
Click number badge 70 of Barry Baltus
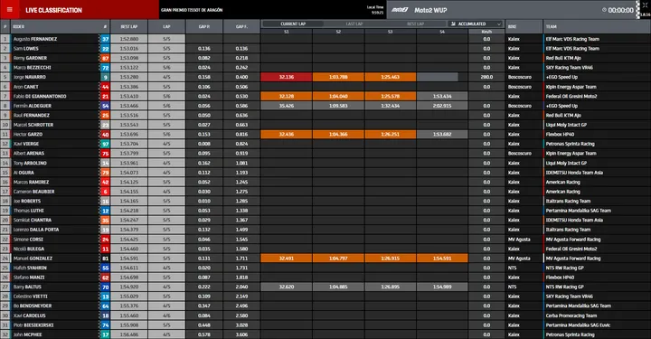105,287
